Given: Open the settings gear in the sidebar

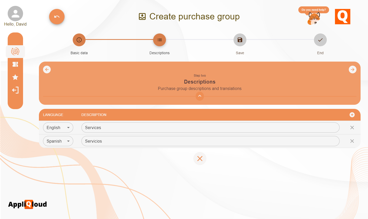Looking at the screenshot, I should click(15, 51).
